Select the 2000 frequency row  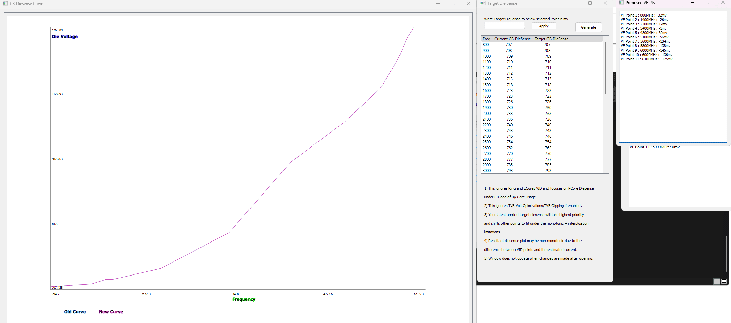(x=542, y=114)
